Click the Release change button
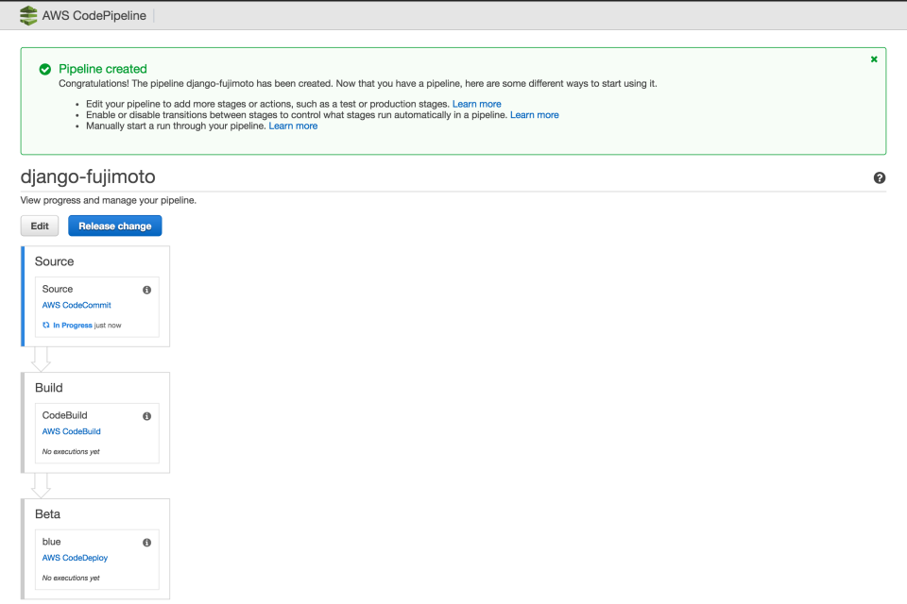The width and height of the screenshot is (907, 604). click(x=114, y=226)
